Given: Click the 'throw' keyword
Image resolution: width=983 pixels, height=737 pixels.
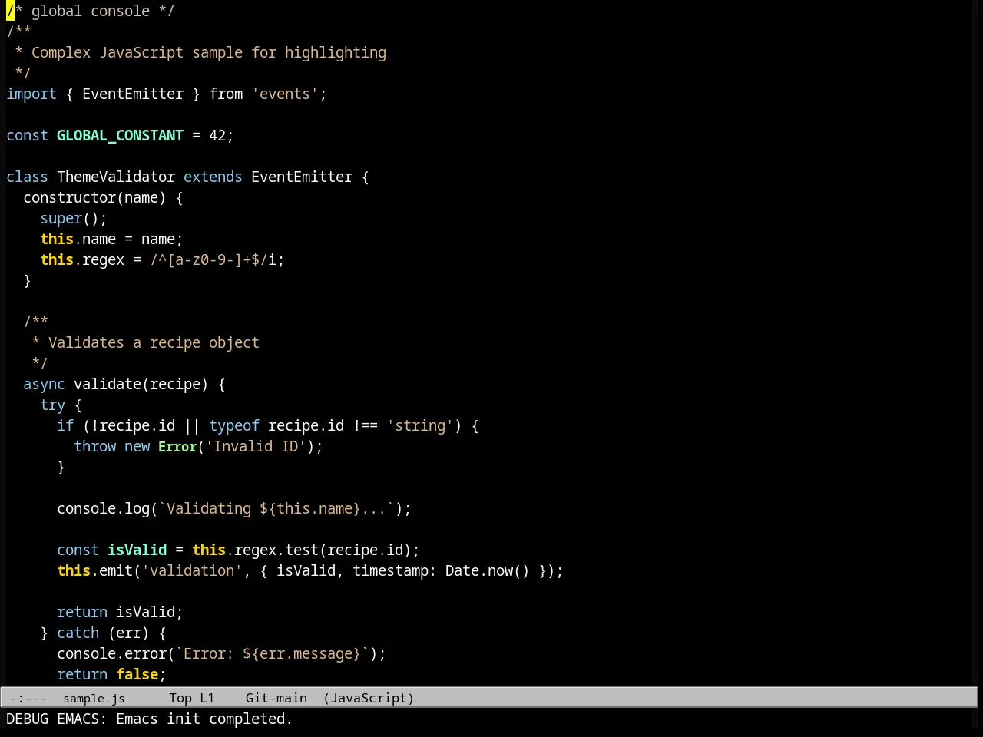Looking at the screenshot, I should (x=95, y=447).
